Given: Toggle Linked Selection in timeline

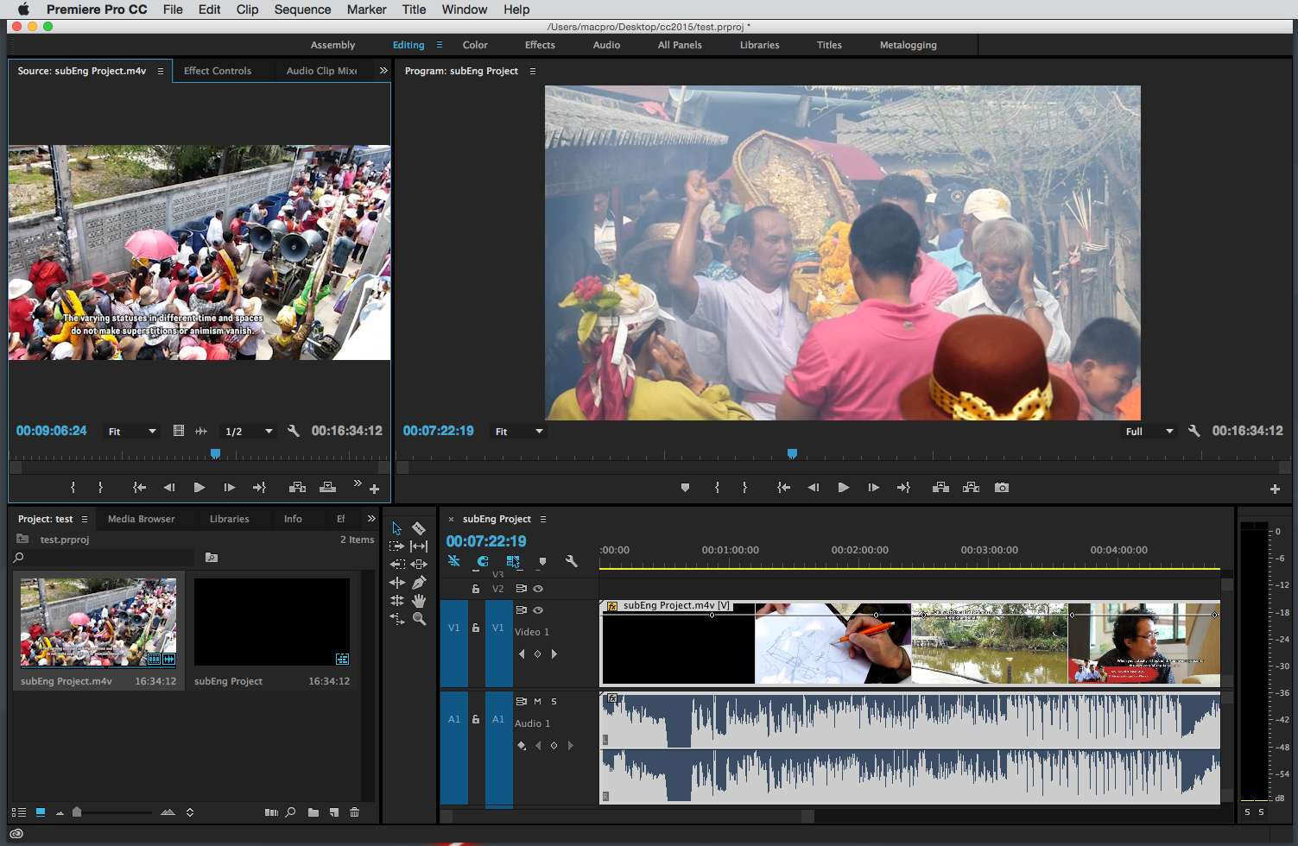Looking at the screenshot, I should 513,561.
